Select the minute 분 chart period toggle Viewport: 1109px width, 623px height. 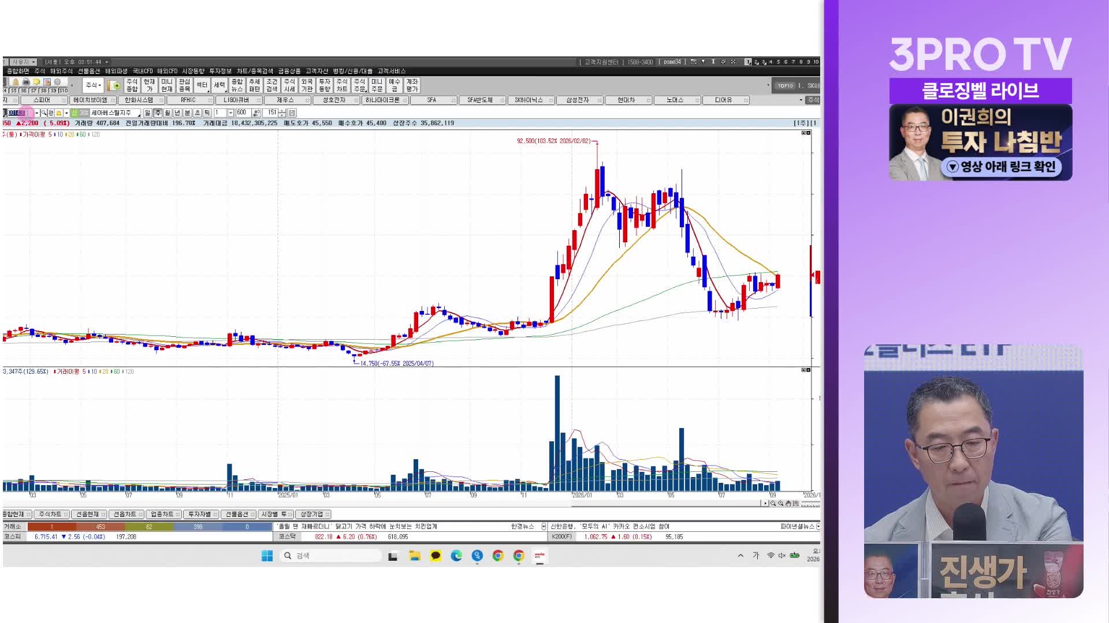click(187, 113)
